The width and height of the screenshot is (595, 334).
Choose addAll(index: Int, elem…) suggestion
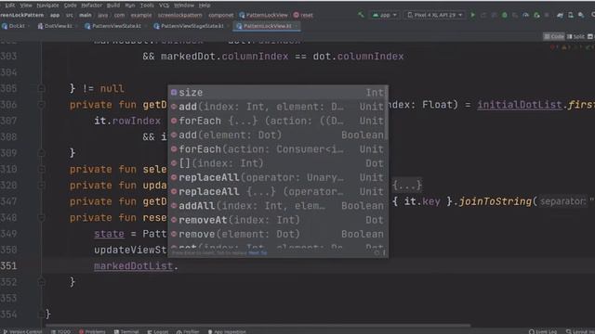277,206
